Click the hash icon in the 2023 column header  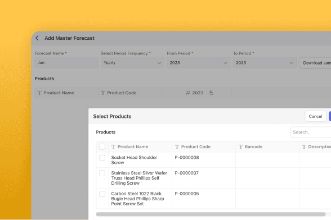tap(187, 93)
